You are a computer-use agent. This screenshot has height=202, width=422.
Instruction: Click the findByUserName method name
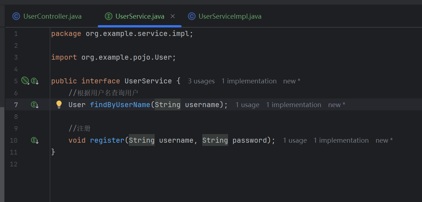click(x=120, y=105)
